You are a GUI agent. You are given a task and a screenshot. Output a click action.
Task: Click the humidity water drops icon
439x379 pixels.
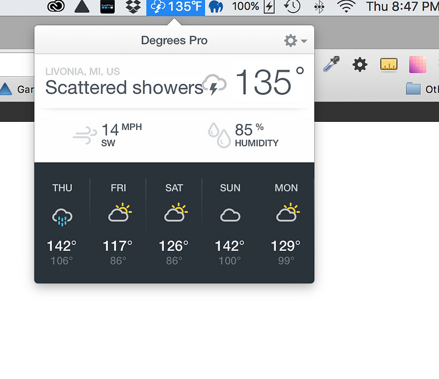(x=219, y=135)
